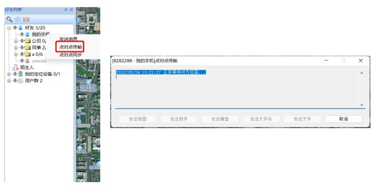
Task: Close the 好友列表 panel
Action: click(71, 10)
